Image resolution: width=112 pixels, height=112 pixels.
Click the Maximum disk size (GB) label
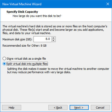tap(17, 39)
